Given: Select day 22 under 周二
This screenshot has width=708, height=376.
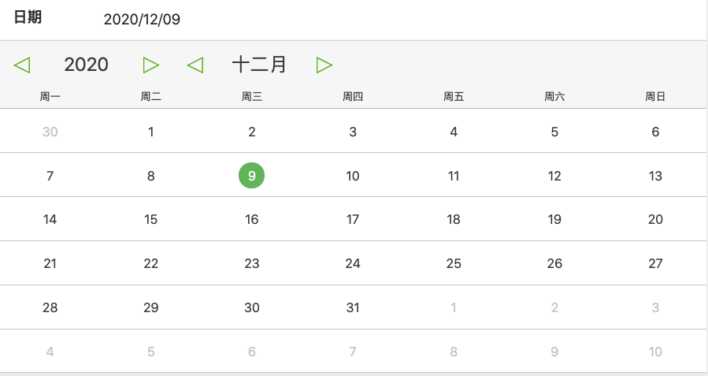Looking at the screenshot, I should [151, 263].
